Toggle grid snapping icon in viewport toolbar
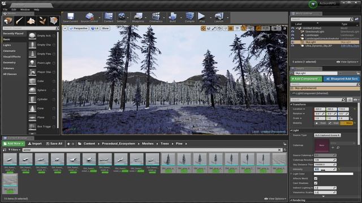Screen dimensions: 362x203 pyautogui.click(x=231, y=28)
